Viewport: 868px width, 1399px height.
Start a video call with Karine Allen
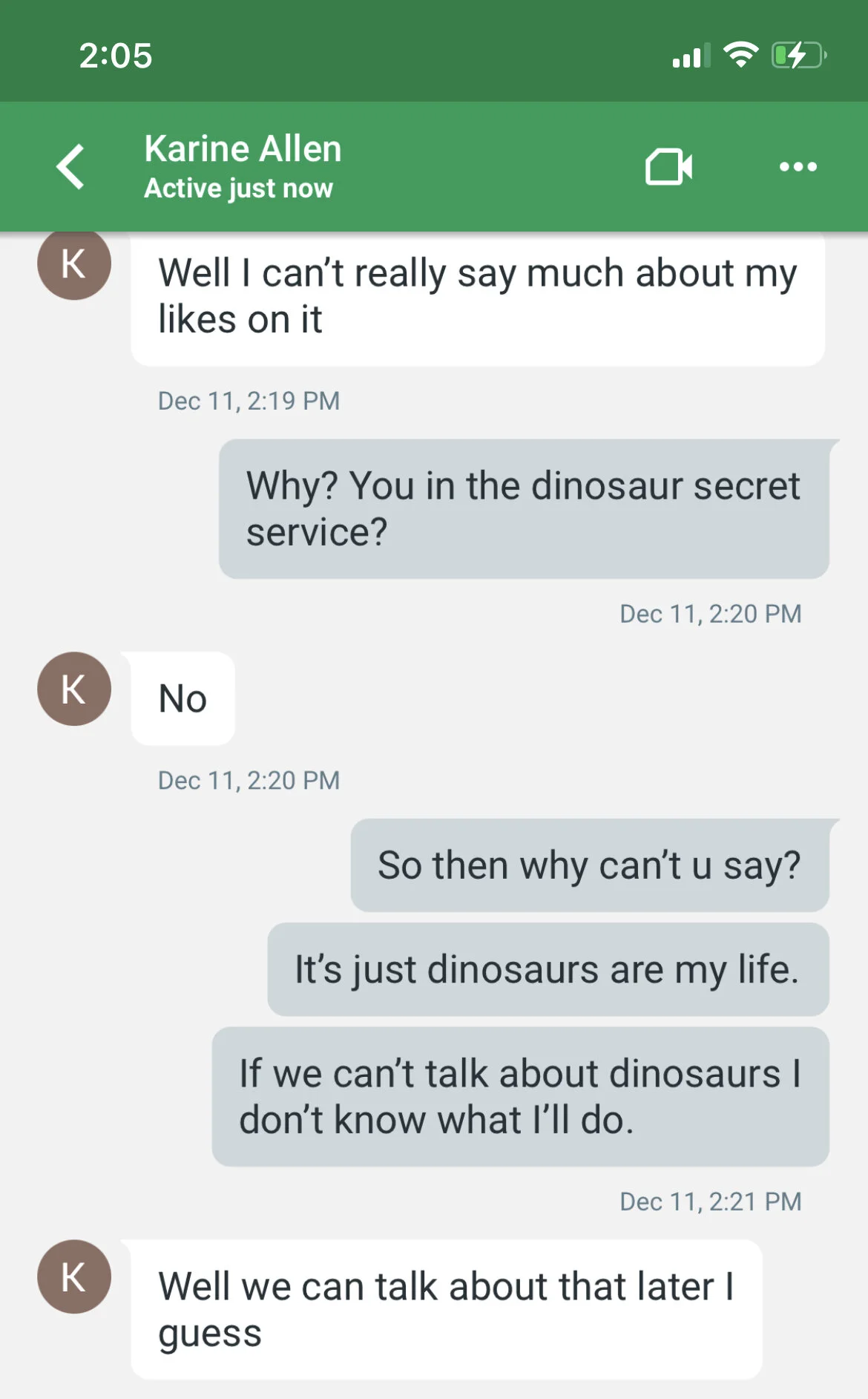[x=668, y=166]
